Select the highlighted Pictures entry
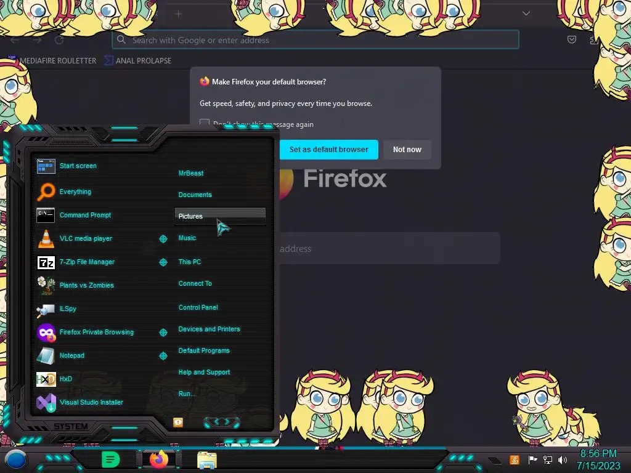Image resolution: width=631 pixels, height=473 pixels. 220,216
